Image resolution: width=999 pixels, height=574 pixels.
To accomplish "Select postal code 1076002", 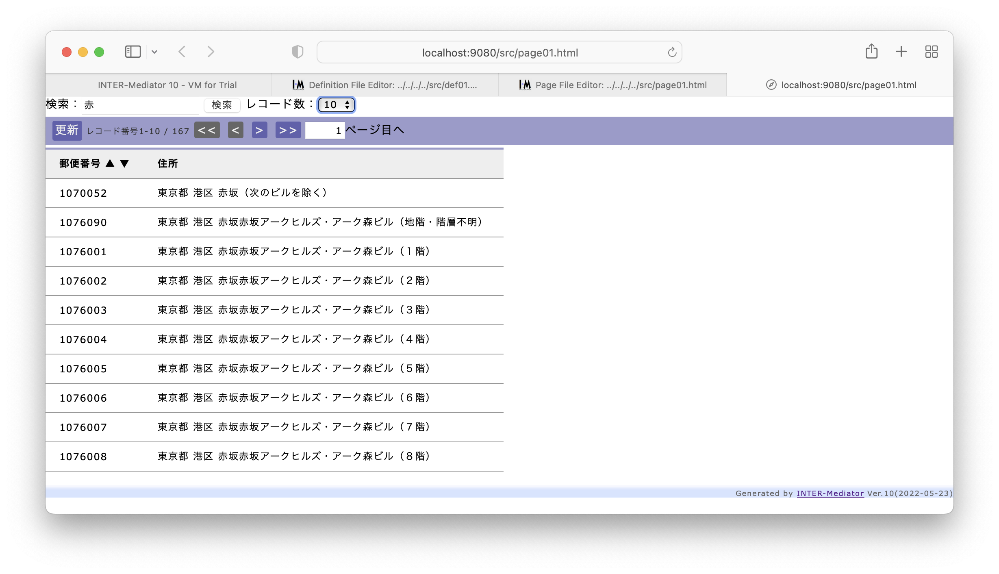I will (83, 281).
